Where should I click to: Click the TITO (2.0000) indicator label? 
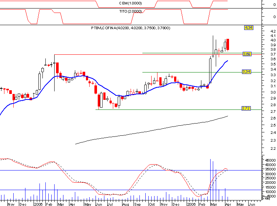click(x=131, y=11)
